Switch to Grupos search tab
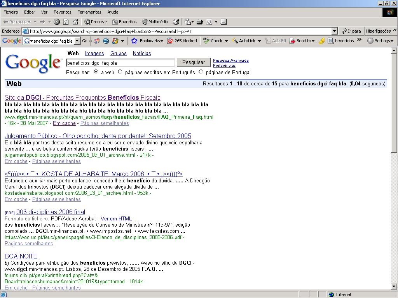Image resolution: width=398 pixels, height=298 pixels. point(118,54)
